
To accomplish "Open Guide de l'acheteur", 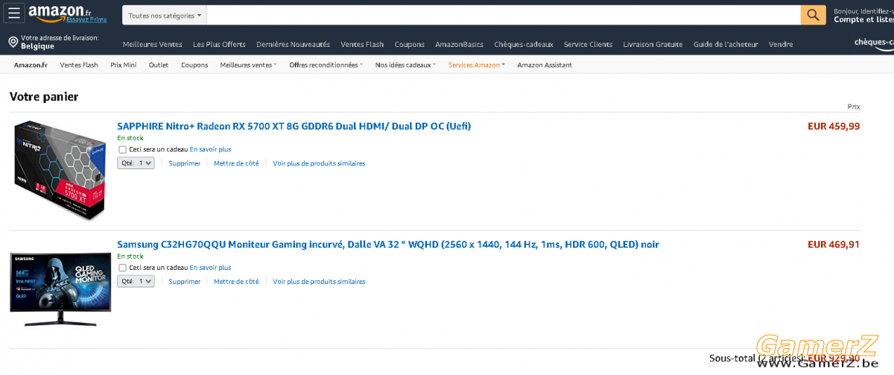I will coord(726,45).
